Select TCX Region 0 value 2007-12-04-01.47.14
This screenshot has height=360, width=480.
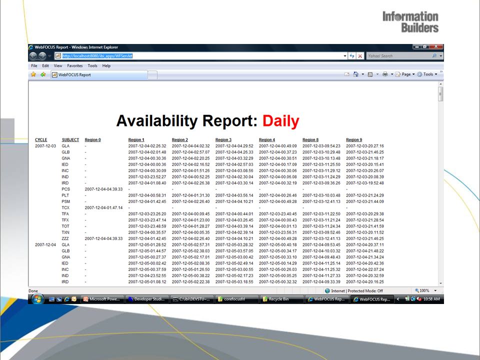[x=104, y=207]
